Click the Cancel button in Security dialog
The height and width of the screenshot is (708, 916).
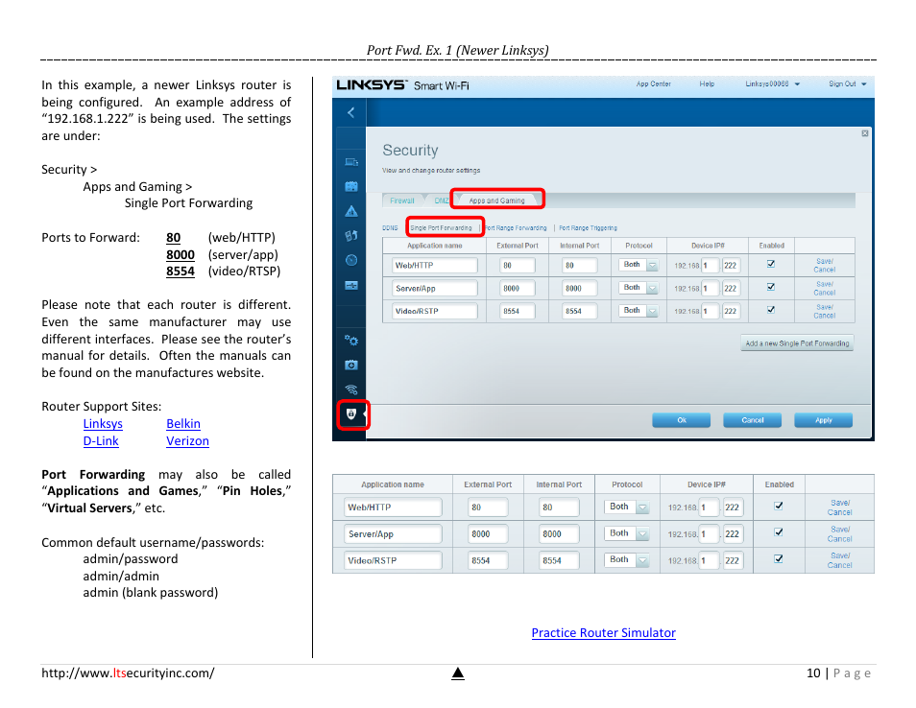tap(753, 420)
